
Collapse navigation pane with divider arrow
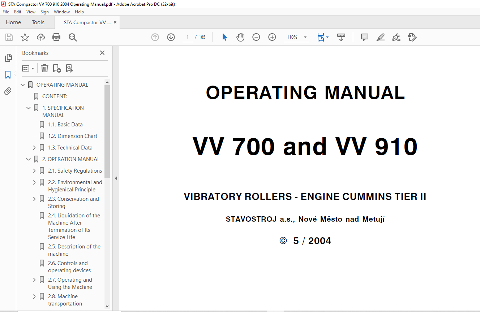(116, 178)
